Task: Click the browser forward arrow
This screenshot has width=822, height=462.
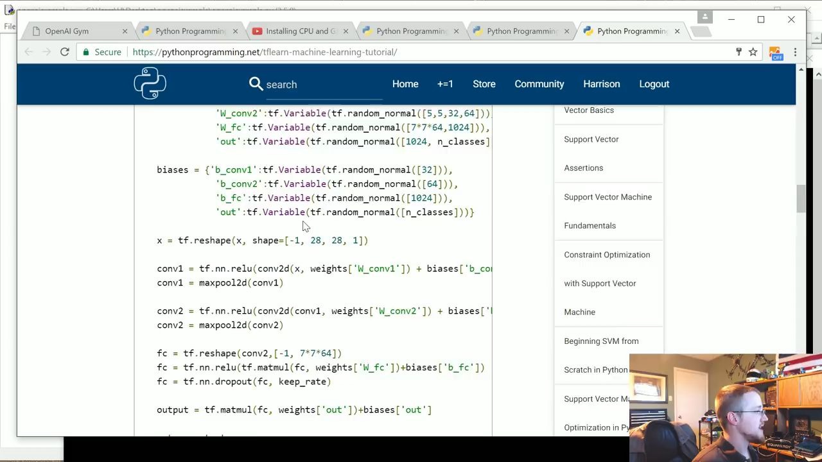Action: [x=47, y=52]
